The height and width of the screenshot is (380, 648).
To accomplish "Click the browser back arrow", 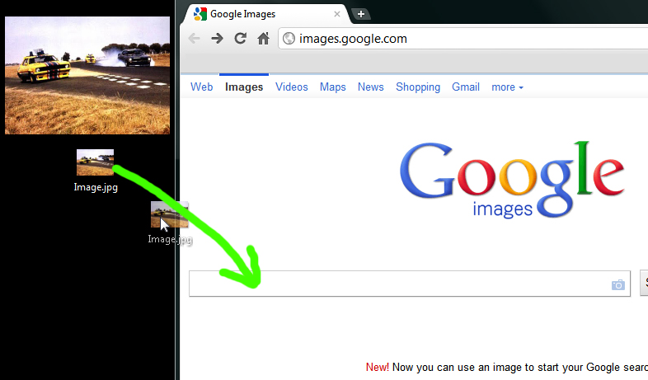I will (x=194, y=39).
